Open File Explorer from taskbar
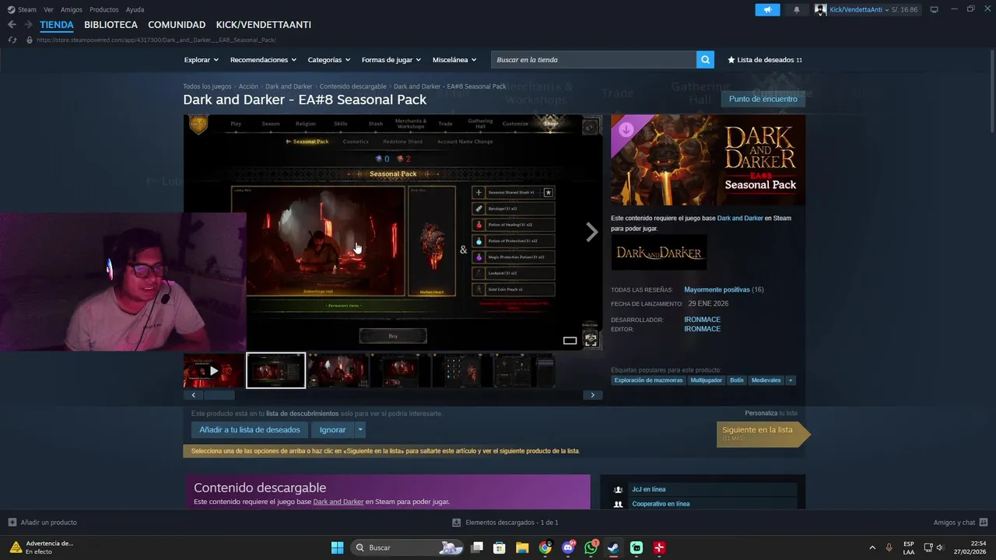 click(x=522, y=548)
